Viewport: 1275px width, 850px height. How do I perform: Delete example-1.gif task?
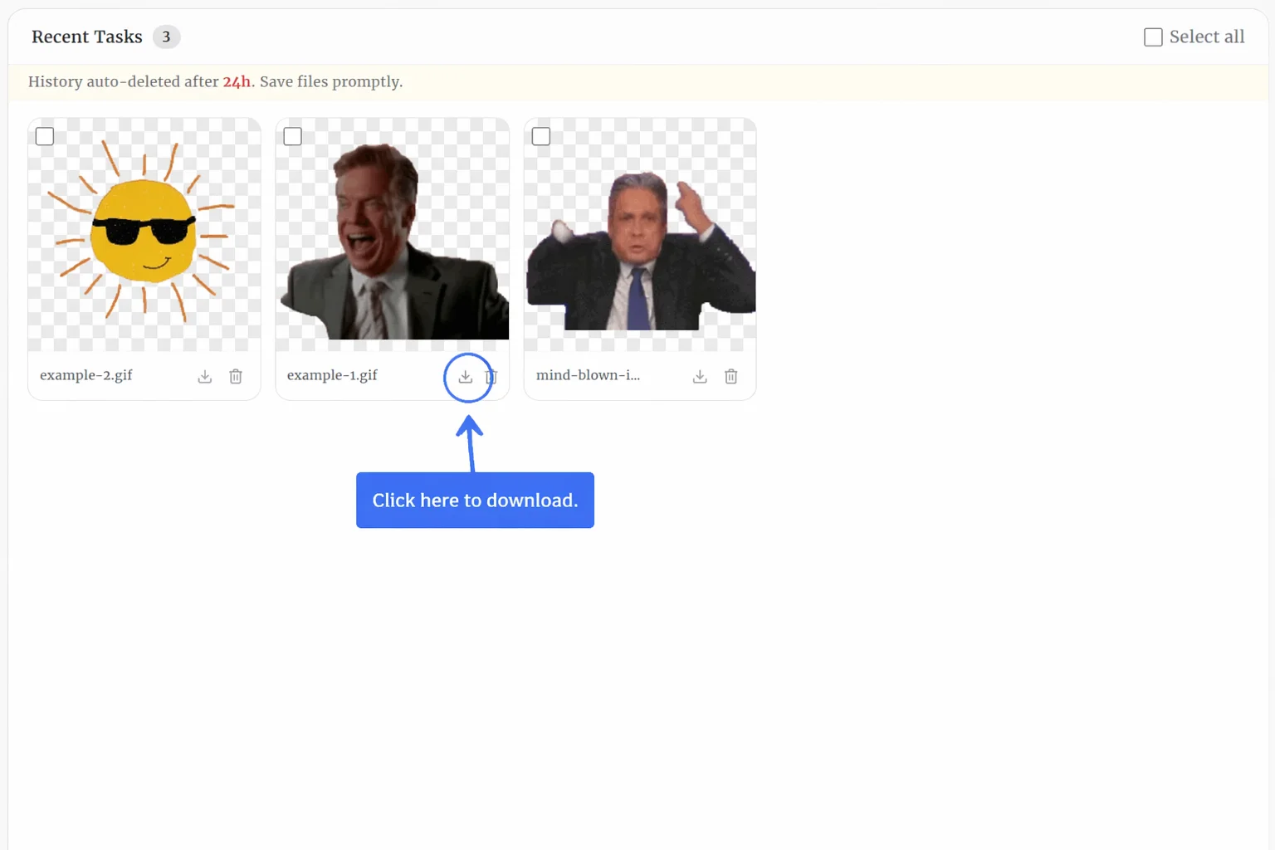click(491, 377)
